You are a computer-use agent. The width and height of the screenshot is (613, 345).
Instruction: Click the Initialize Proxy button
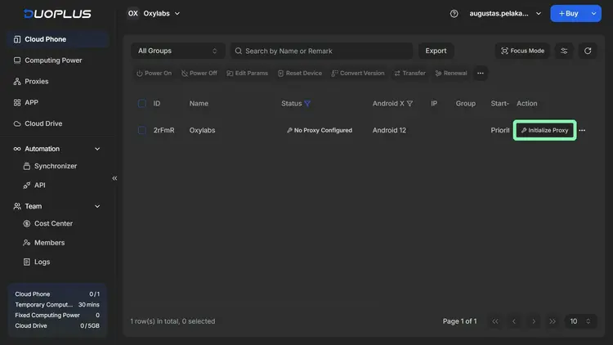click(x=544, y=130)
